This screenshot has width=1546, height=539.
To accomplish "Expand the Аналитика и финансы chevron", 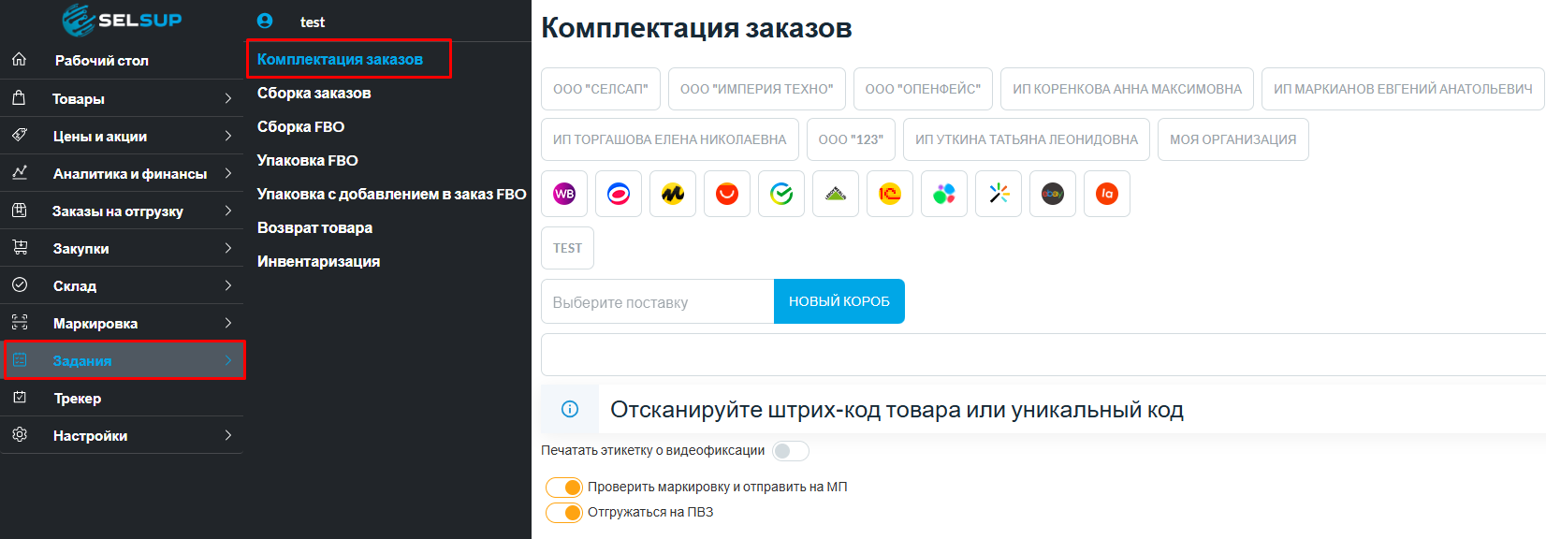I will pyautogui.click(x=227, y=173).
